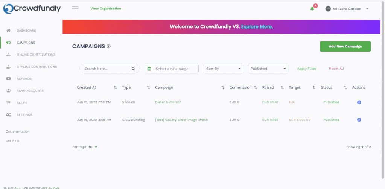Navigate to Refunds
Image resolution: width=385 pixels, height=189 pixels.
click(24, 79)
